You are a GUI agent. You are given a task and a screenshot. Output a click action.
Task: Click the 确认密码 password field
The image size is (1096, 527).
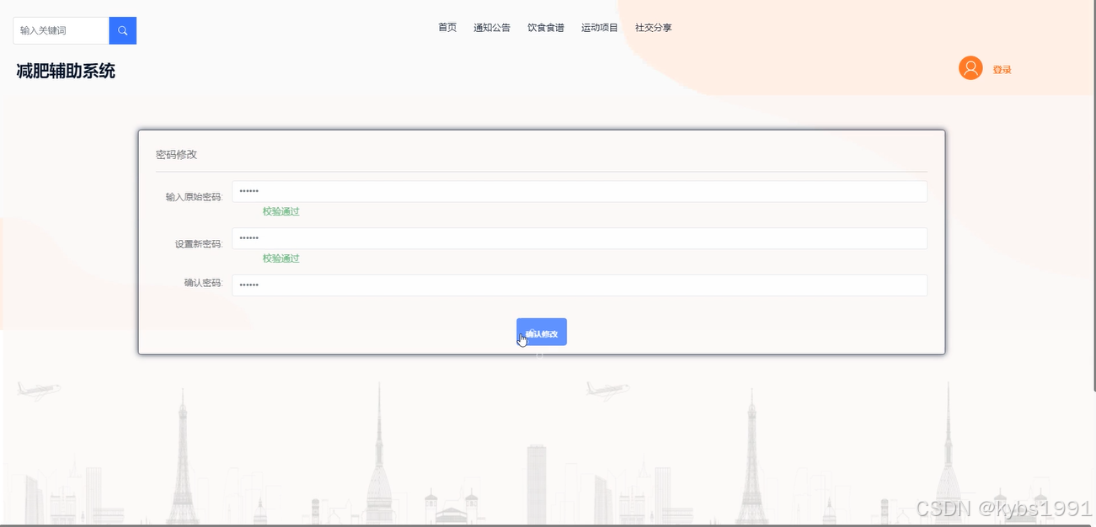pos(580,285)
